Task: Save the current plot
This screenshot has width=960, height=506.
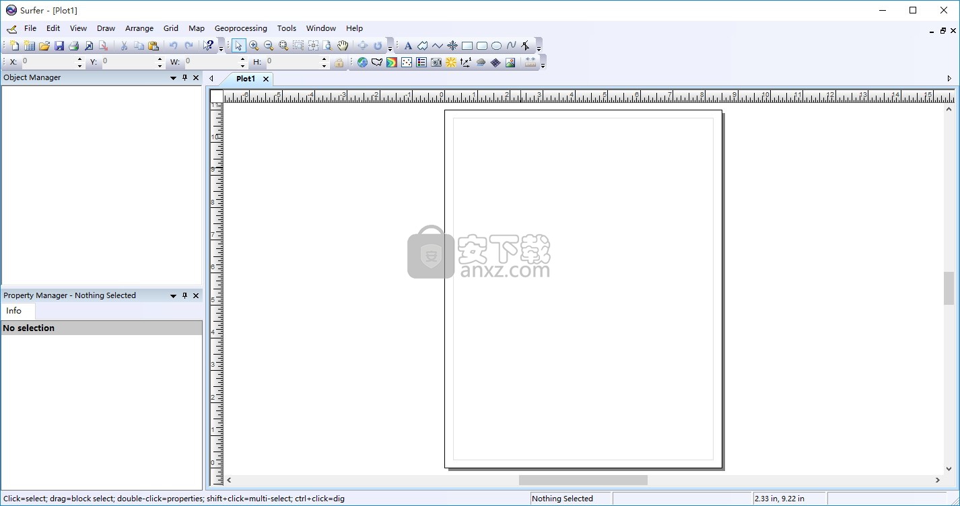Action: pos(59,46)
